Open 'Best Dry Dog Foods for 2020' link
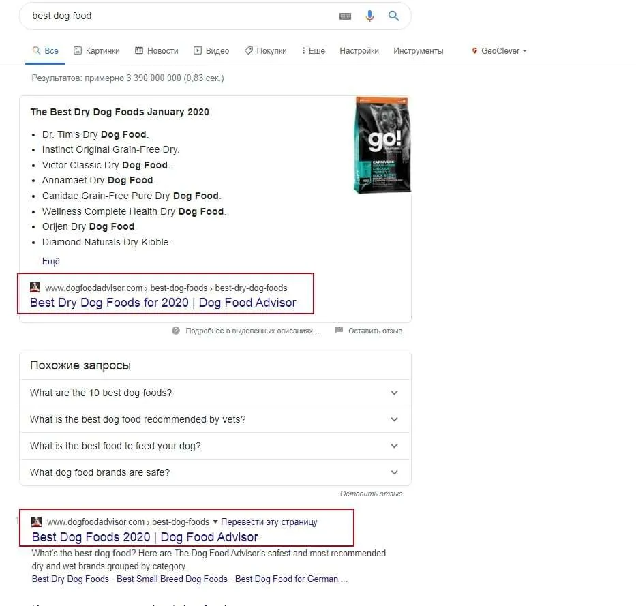 163,303
